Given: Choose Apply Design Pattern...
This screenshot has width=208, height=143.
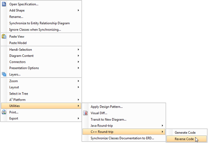Looking at the screenshot, I should coord(124,107).
